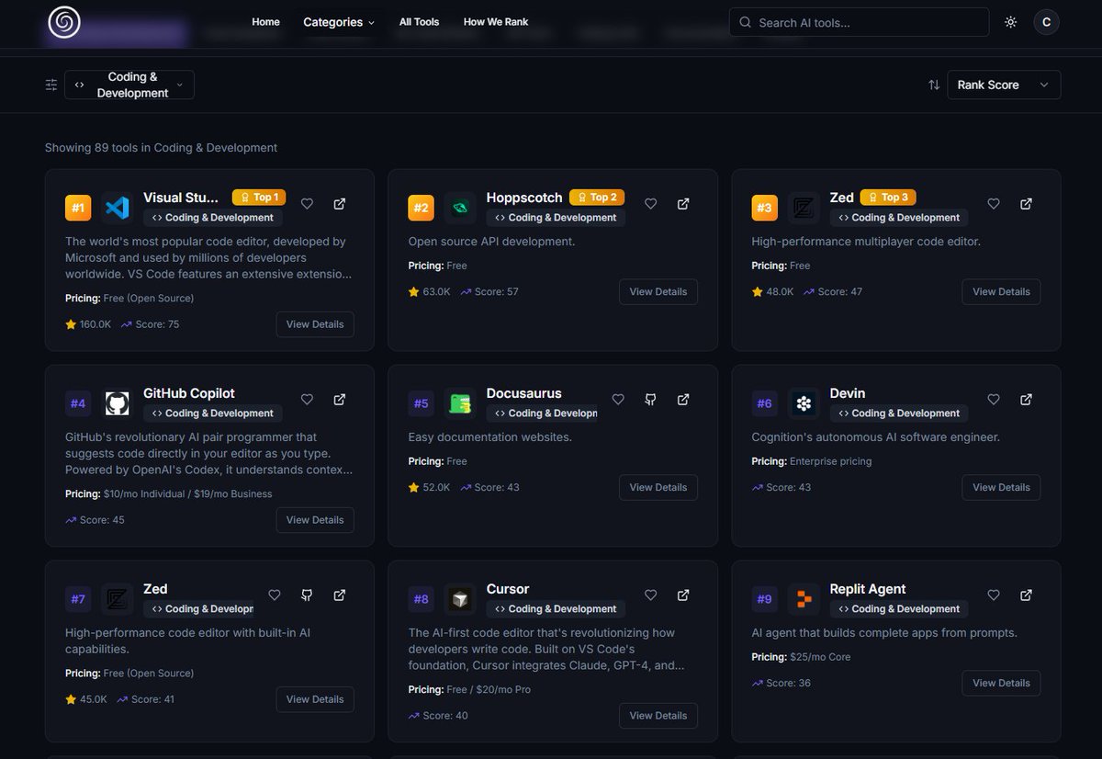Screen dimensions: 1102x759
Task: Click the sort direction arrows icon
Action: tap(934, 84)
